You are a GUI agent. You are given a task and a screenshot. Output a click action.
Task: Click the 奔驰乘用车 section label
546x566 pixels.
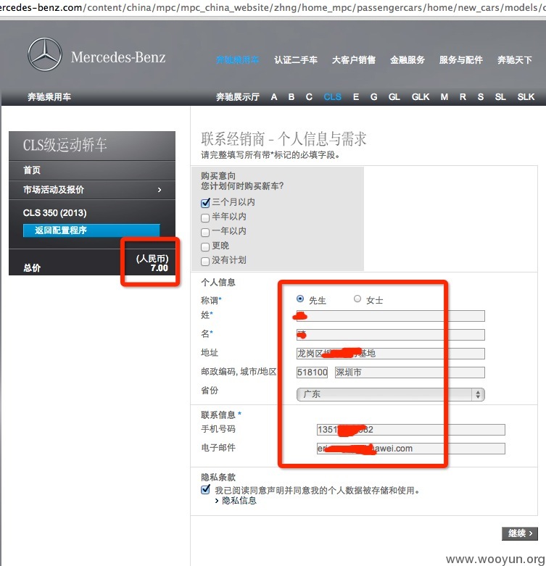click(49, 96)
